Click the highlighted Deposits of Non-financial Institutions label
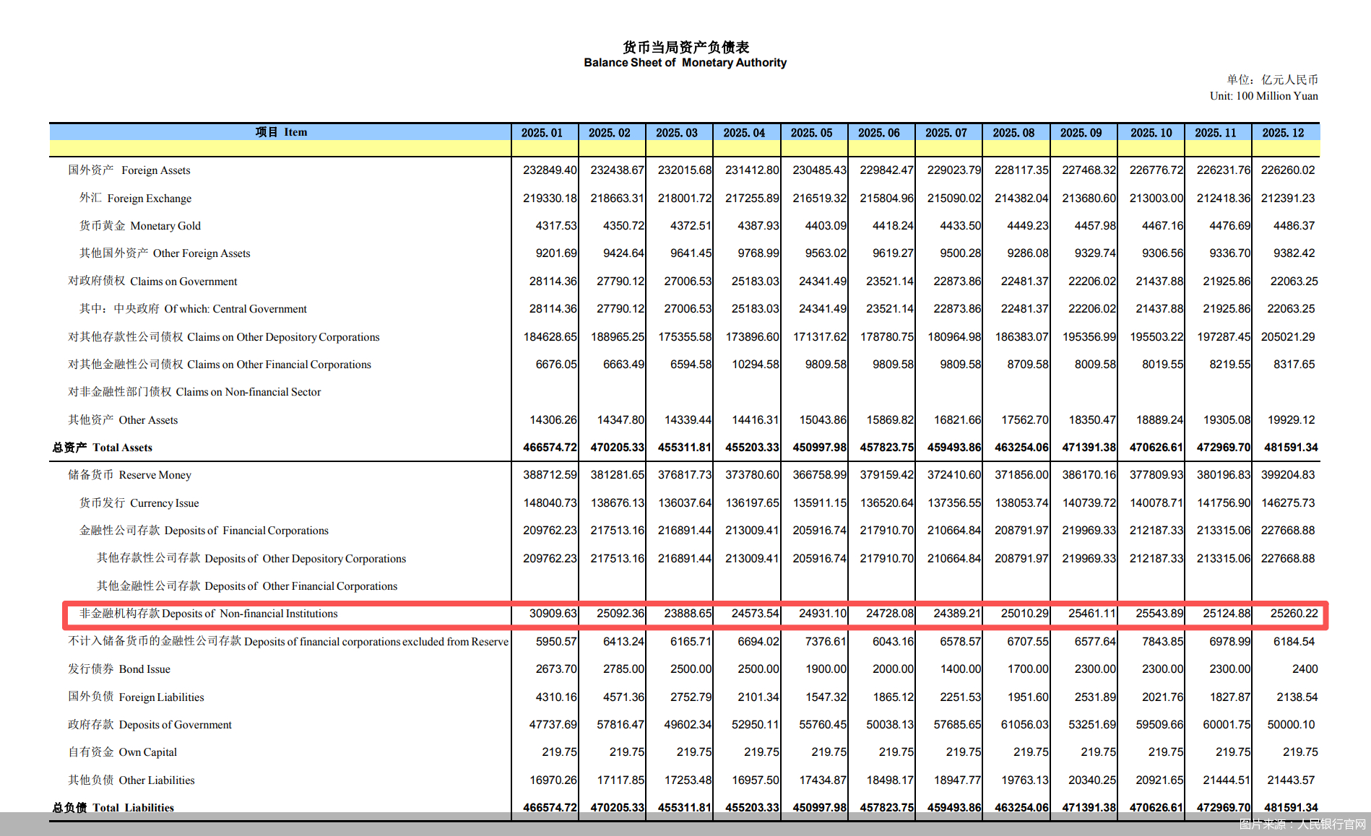The image size is (1371, 836). (x=209, y=614)
